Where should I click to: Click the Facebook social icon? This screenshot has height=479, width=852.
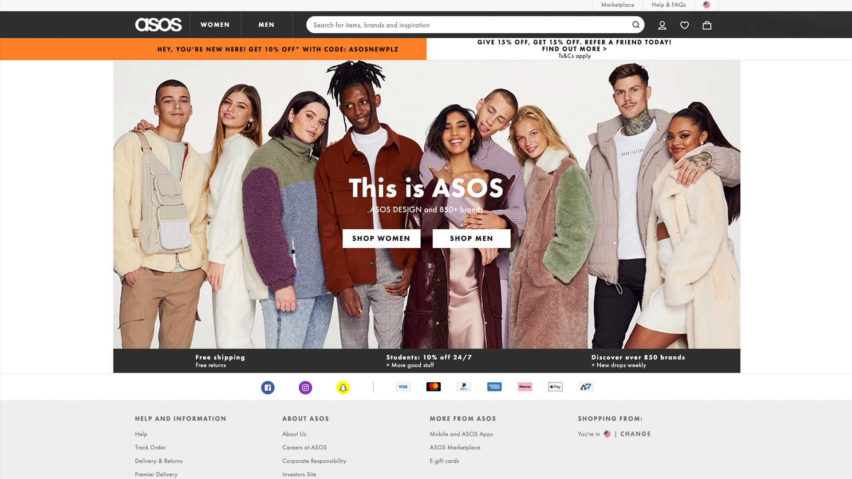point(268,387)
